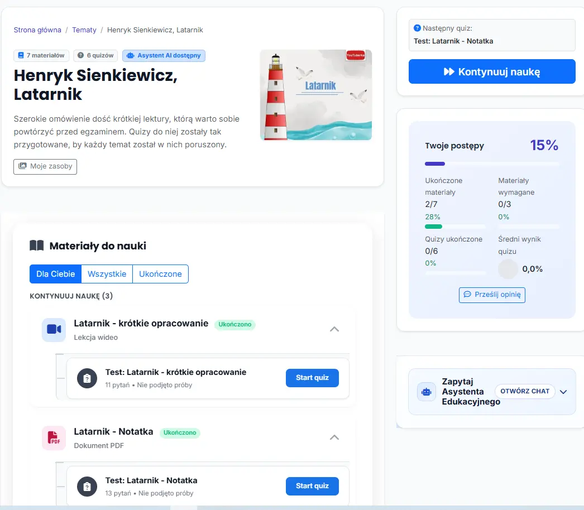Open the Tematy breadcrumb link
Image resolution: width=584 pixels, height=510 pixels.
(84, 30)
